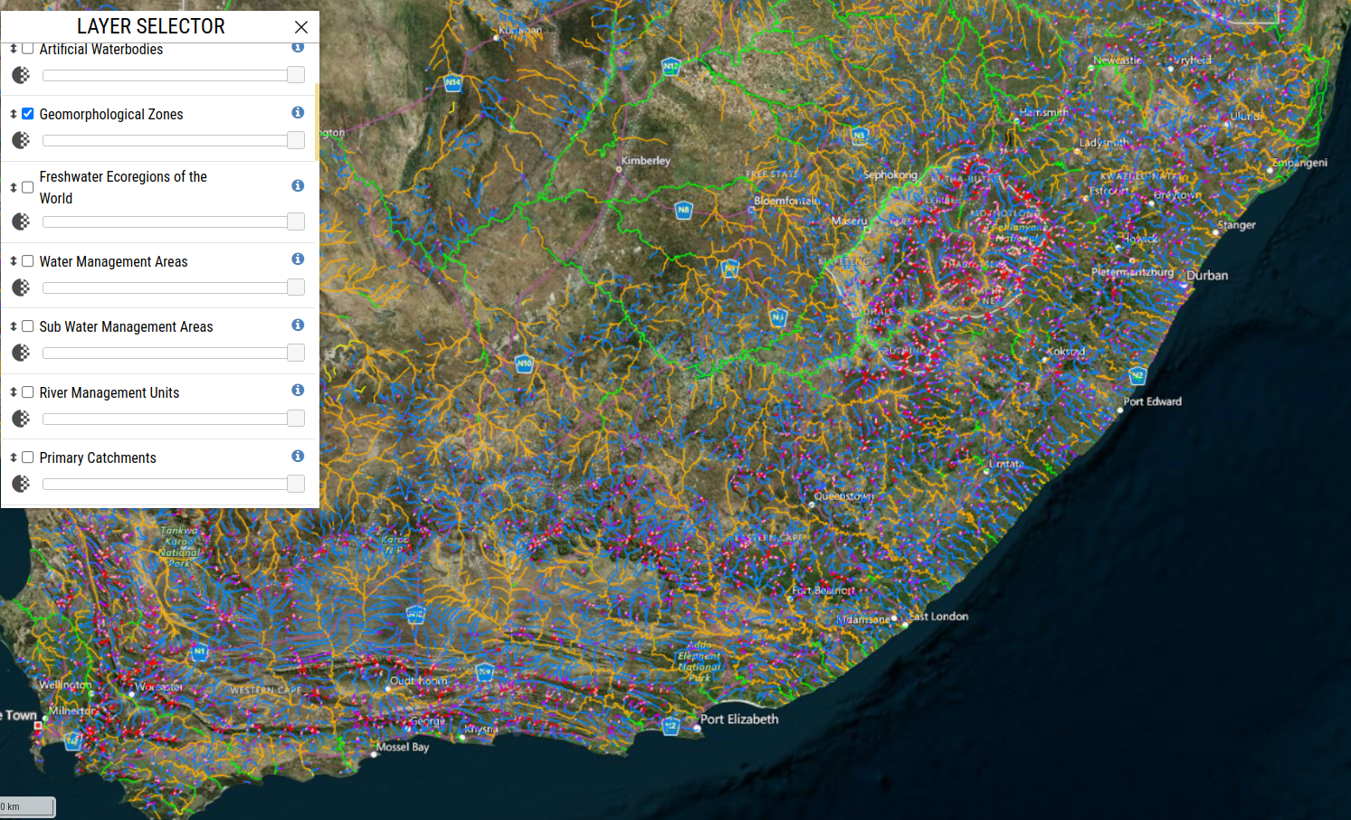Select the Artificial Waterbodies layer label

[101, 50]
